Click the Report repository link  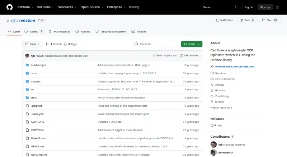[221, 108]
